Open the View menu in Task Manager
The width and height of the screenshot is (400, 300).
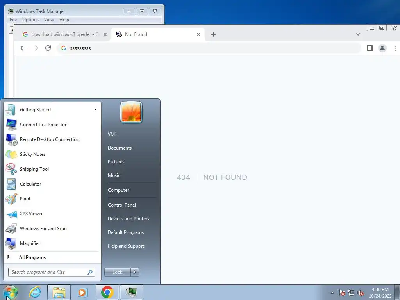point(49,20)
